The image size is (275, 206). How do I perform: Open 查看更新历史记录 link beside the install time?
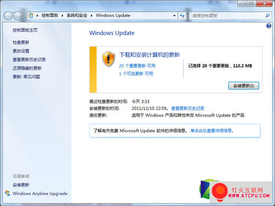click(188, 108)
